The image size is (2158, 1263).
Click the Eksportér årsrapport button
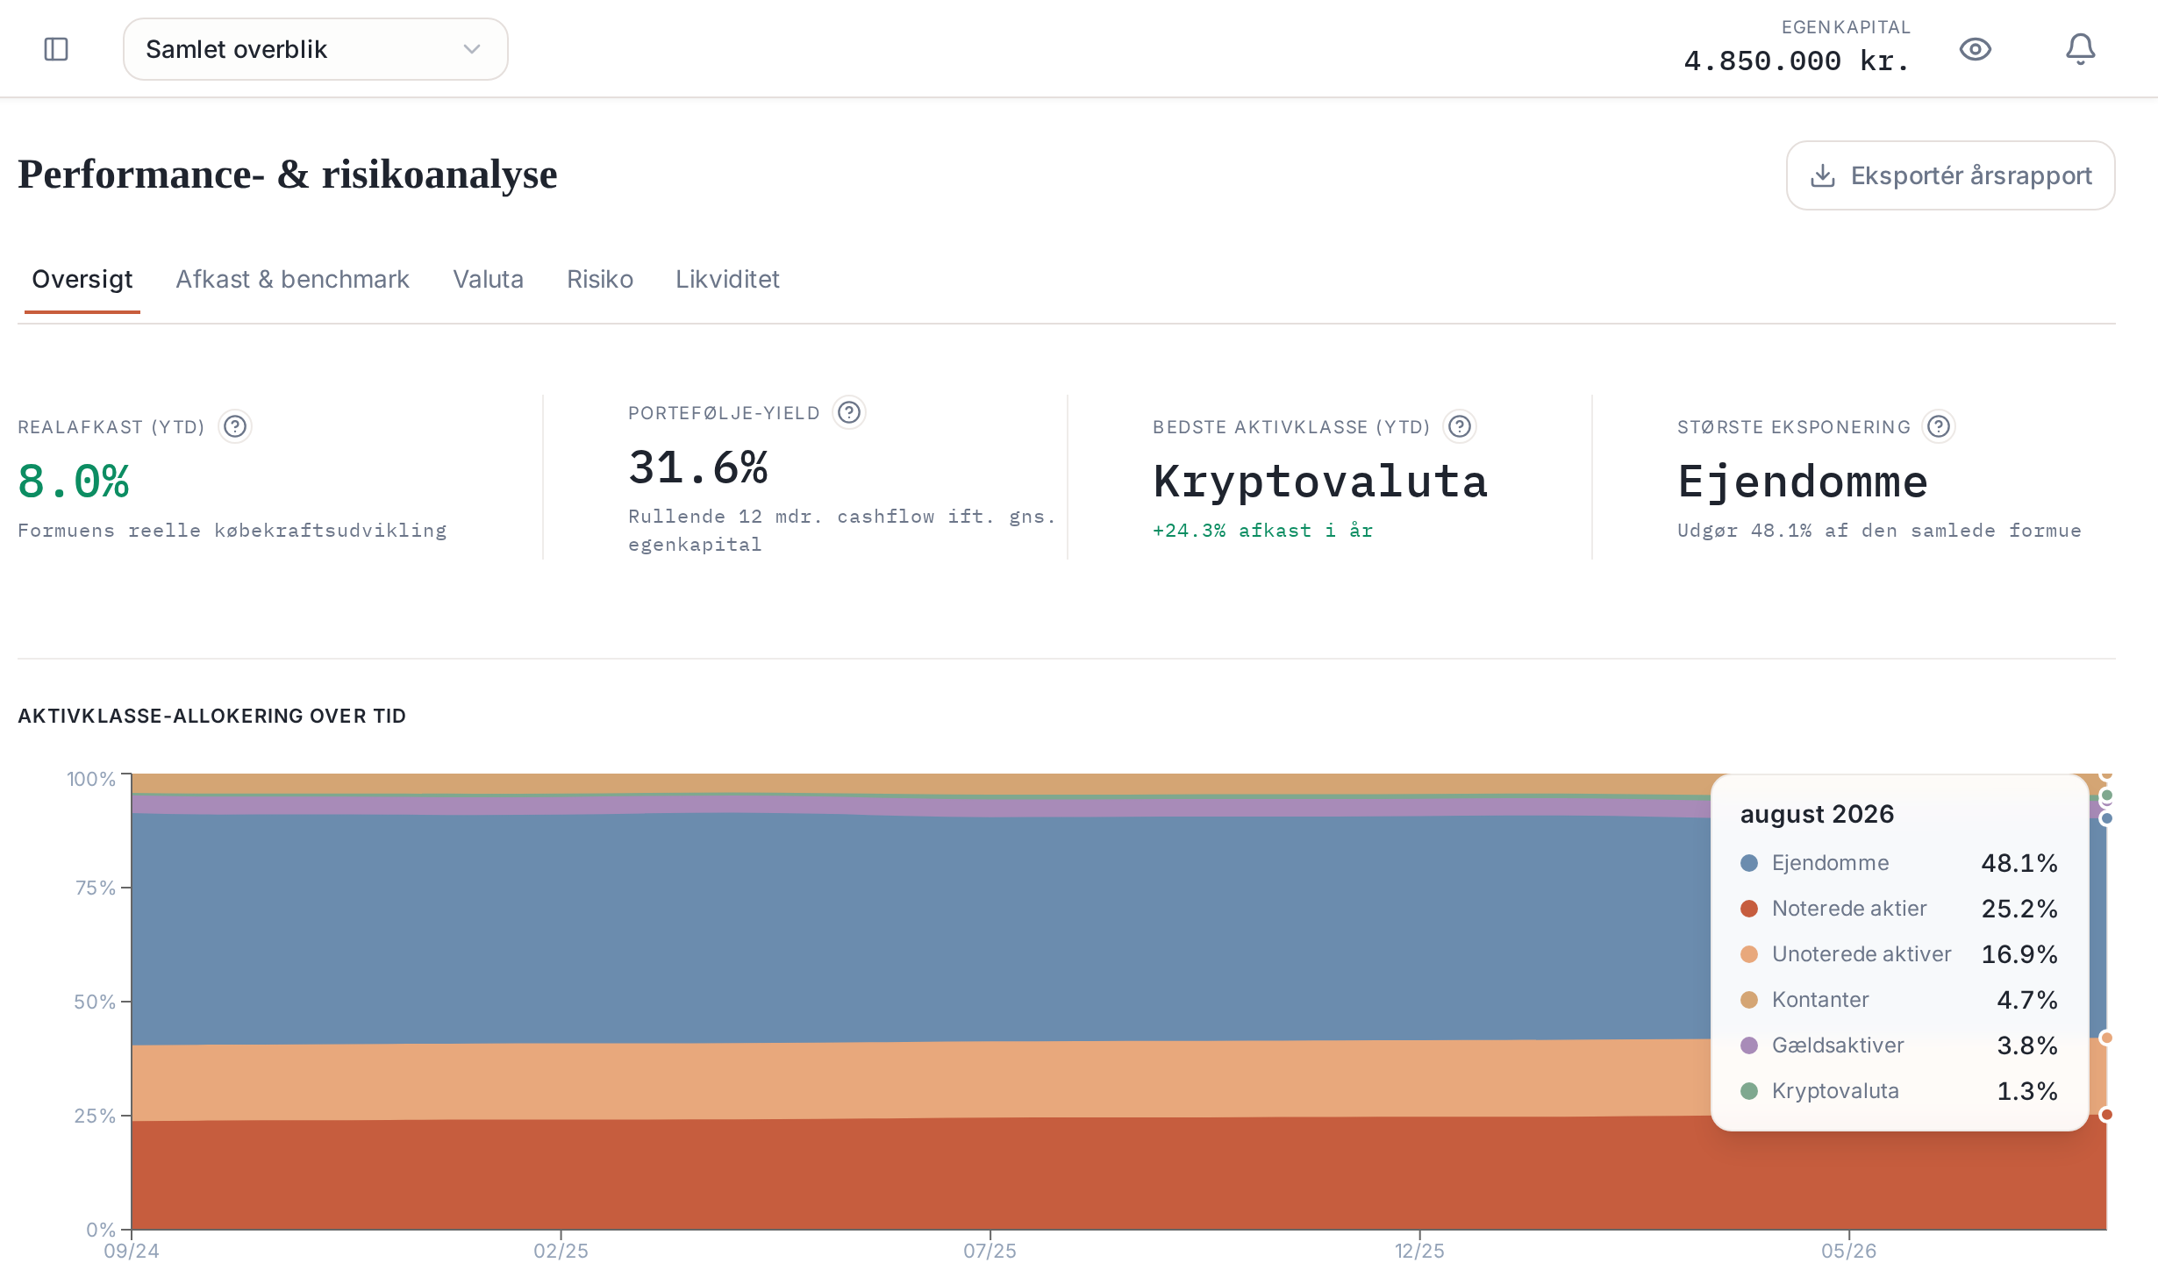pos(1951,175)
